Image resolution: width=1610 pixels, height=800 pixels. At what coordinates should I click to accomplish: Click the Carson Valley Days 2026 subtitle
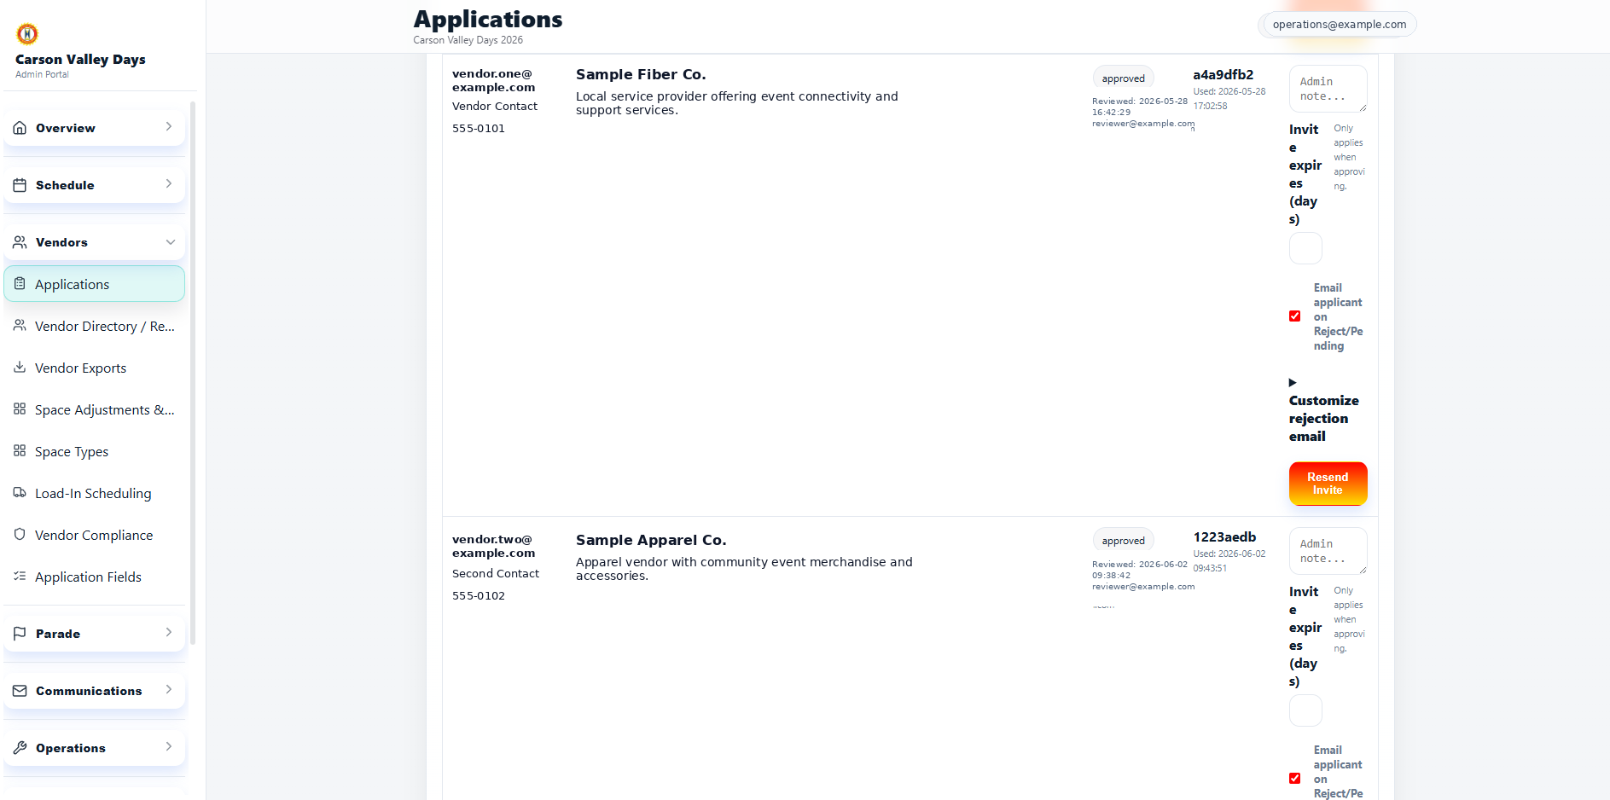(x=468, y=40)
